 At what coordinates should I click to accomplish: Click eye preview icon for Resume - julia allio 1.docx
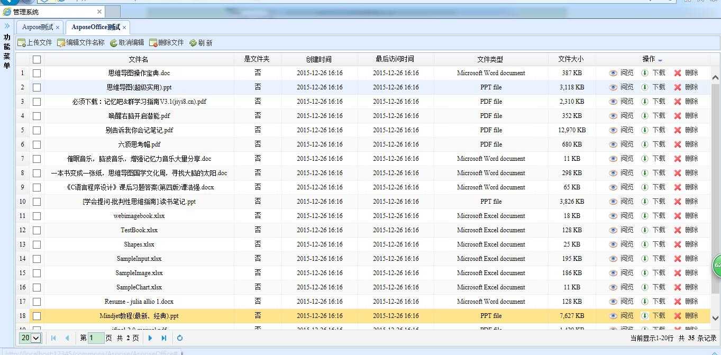(x=613, y=302)
